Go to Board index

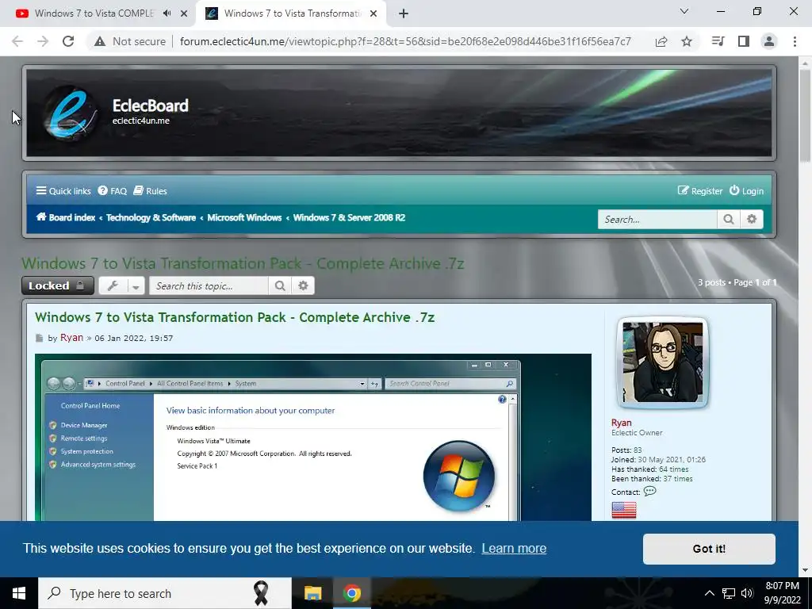click(x=65, y=217)
